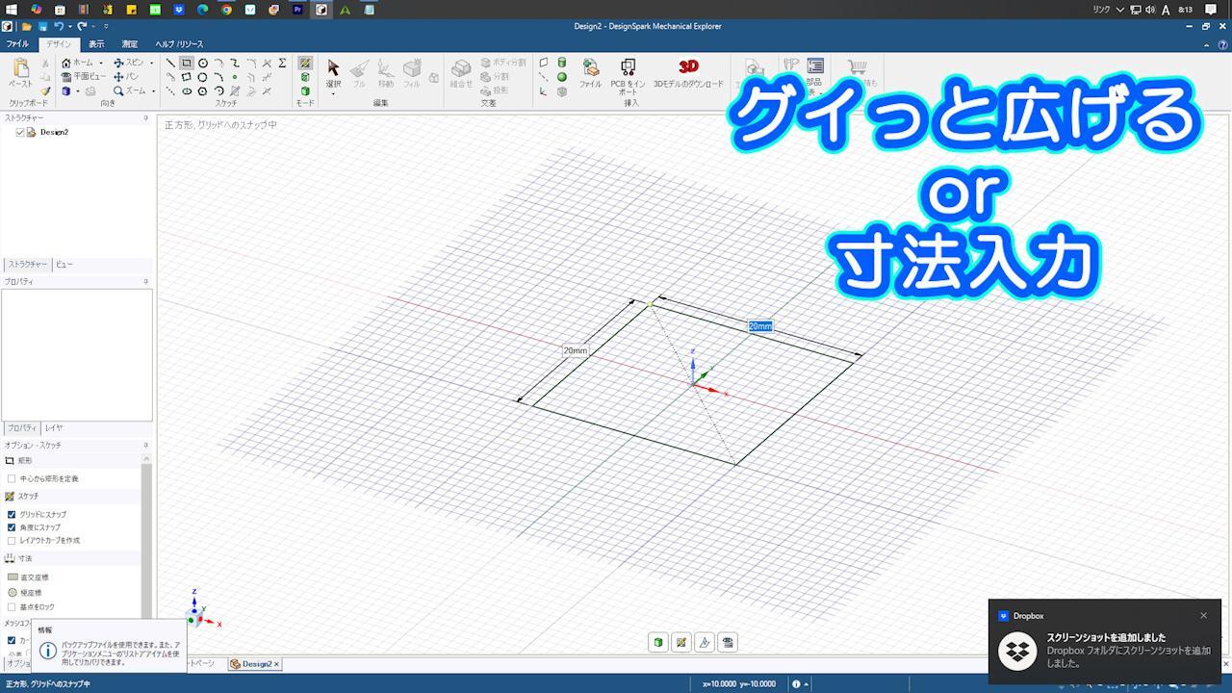
Task: Click Import PCB button
Action: pyautogui.click(x=628, y=77)
